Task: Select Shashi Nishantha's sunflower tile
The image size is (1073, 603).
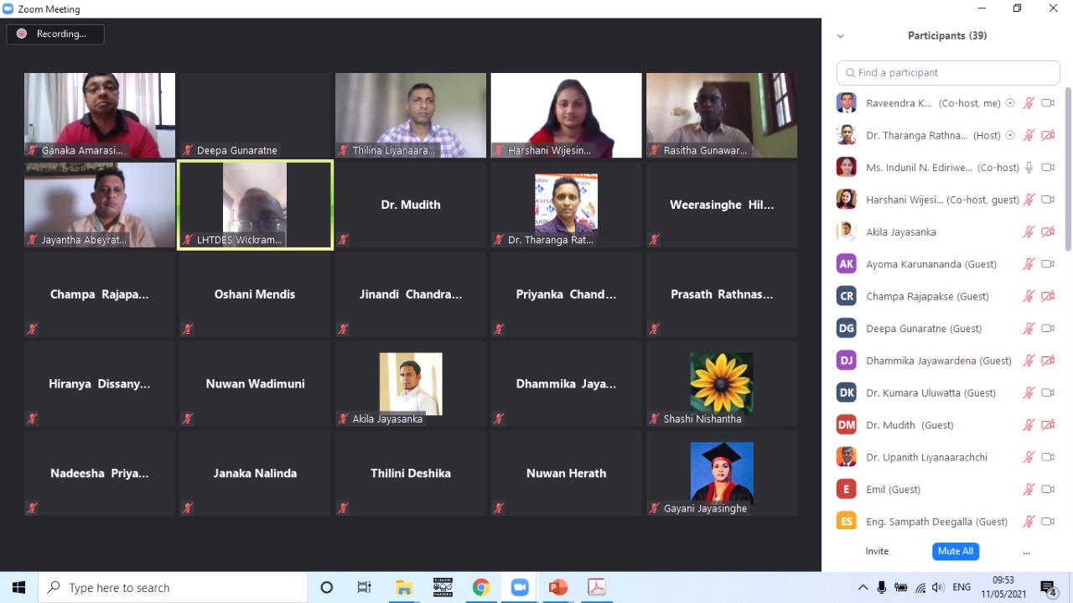Action: [x=722, y=384]
